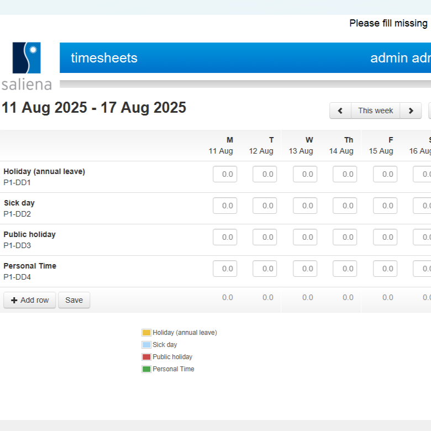Viewport: 431px width, 431px height.
Task: Select the Sick day row title
Action: (19, 203)
